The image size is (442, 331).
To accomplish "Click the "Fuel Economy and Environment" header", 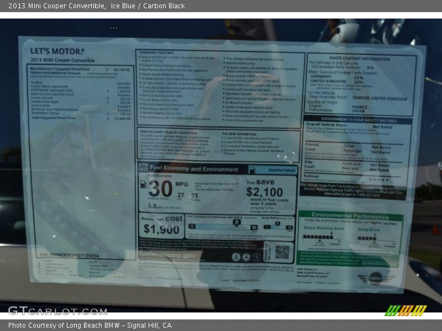I will (x=194, y=169).
